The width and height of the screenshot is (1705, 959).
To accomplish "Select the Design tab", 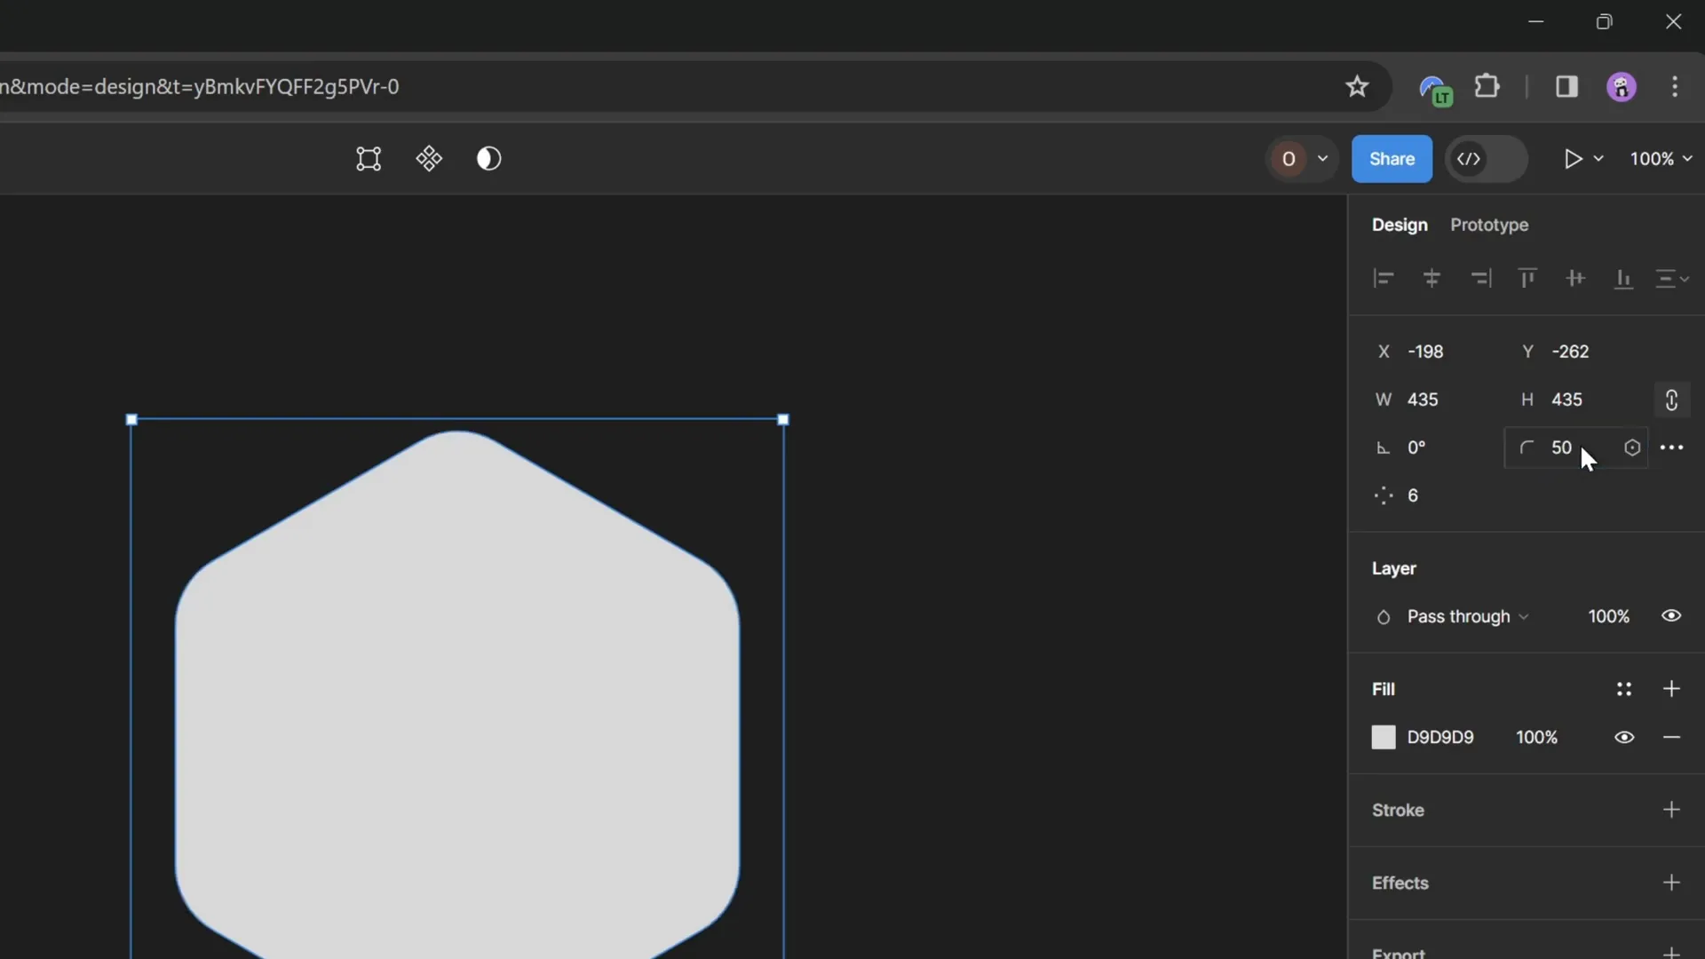I will pos(1399,225).
